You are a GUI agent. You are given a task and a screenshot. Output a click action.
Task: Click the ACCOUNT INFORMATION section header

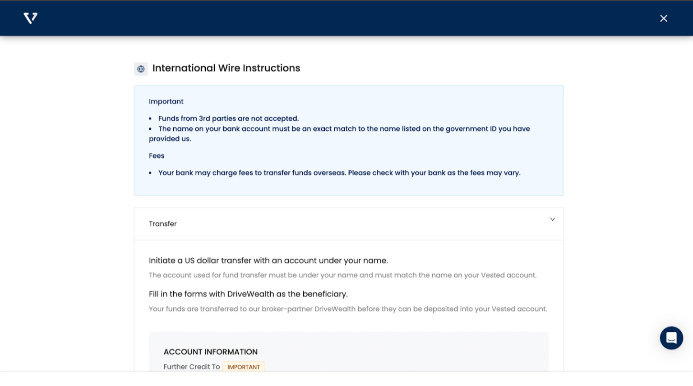click(x=211, y=352)
